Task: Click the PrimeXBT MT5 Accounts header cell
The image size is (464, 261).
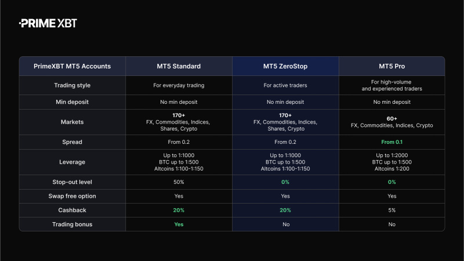Action: click(x=72, y=66)
